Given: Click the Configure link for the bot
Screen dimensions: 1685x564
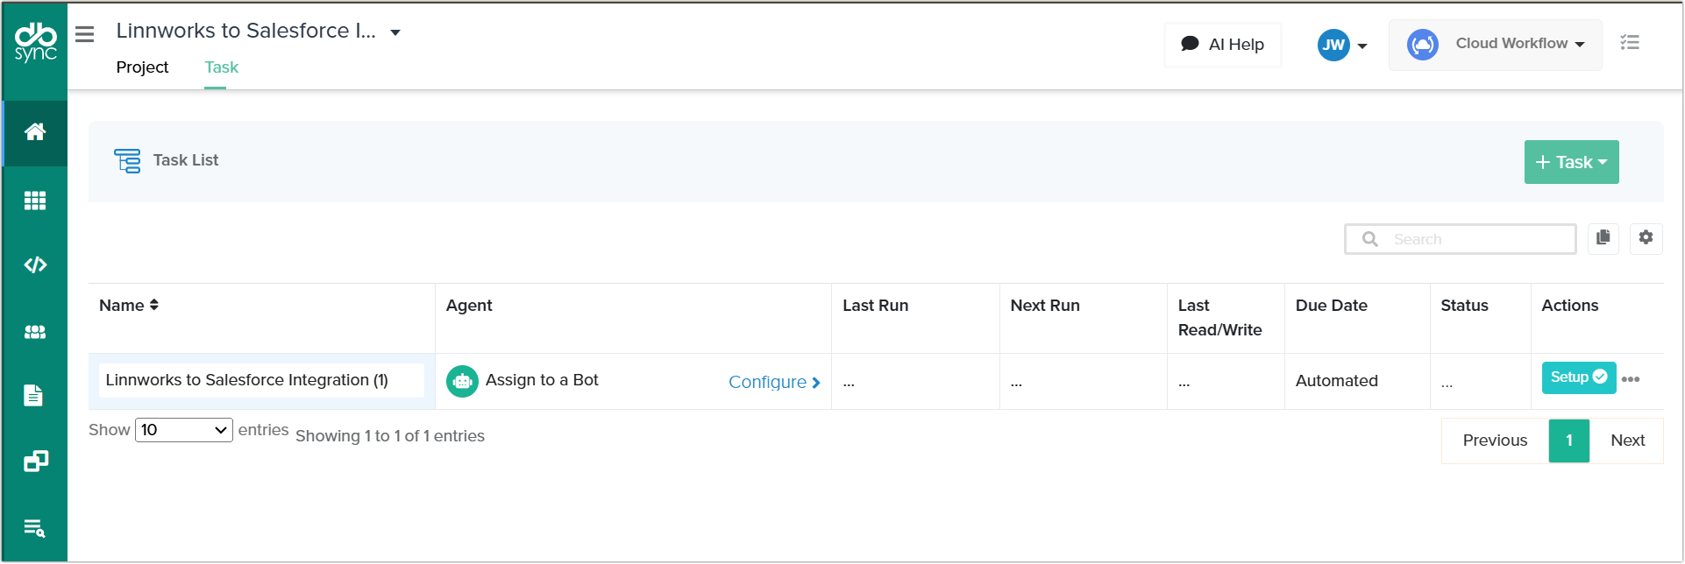Looking at the screenshot, I should pos(773,382).
